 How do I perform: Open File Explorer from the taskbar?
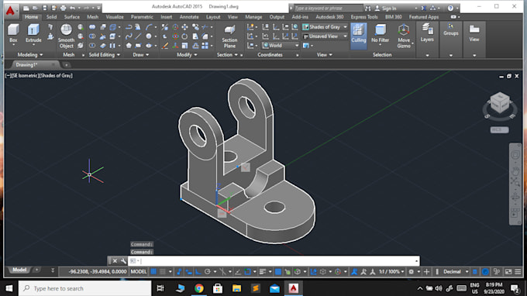click(236, 288)
